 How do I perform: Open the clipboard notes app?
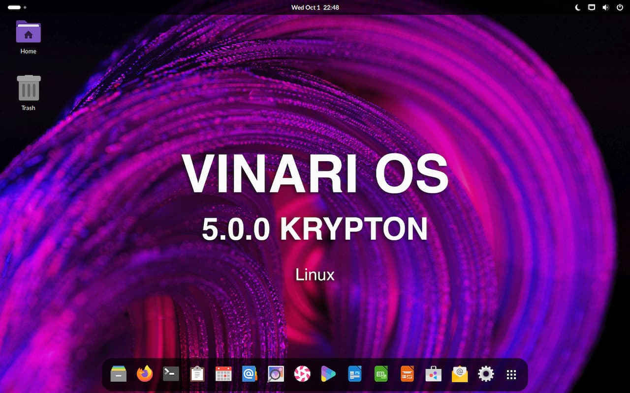point(197,374)
